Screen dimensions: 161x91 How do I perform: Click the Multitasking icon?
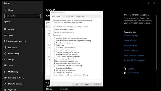click(5, 72)
